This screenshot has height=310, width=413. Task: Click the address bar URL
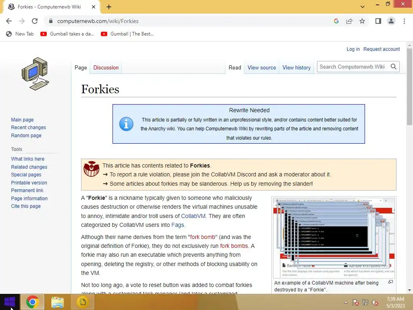[x=98, y=21]
